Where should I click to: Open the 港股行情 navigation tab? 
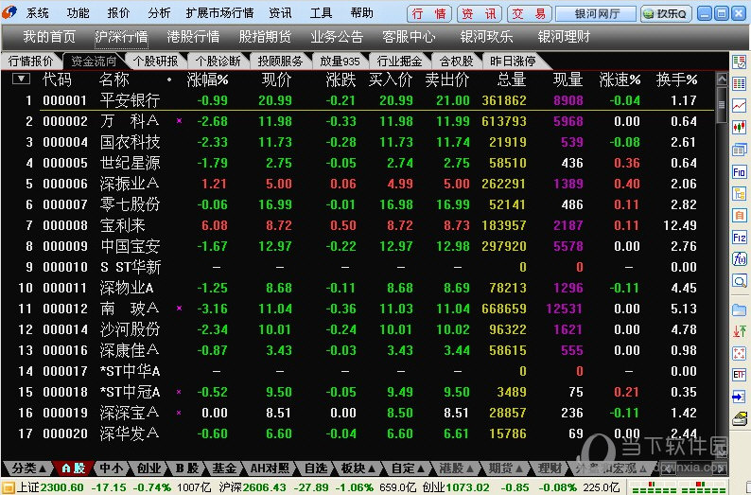pos(193,37)
